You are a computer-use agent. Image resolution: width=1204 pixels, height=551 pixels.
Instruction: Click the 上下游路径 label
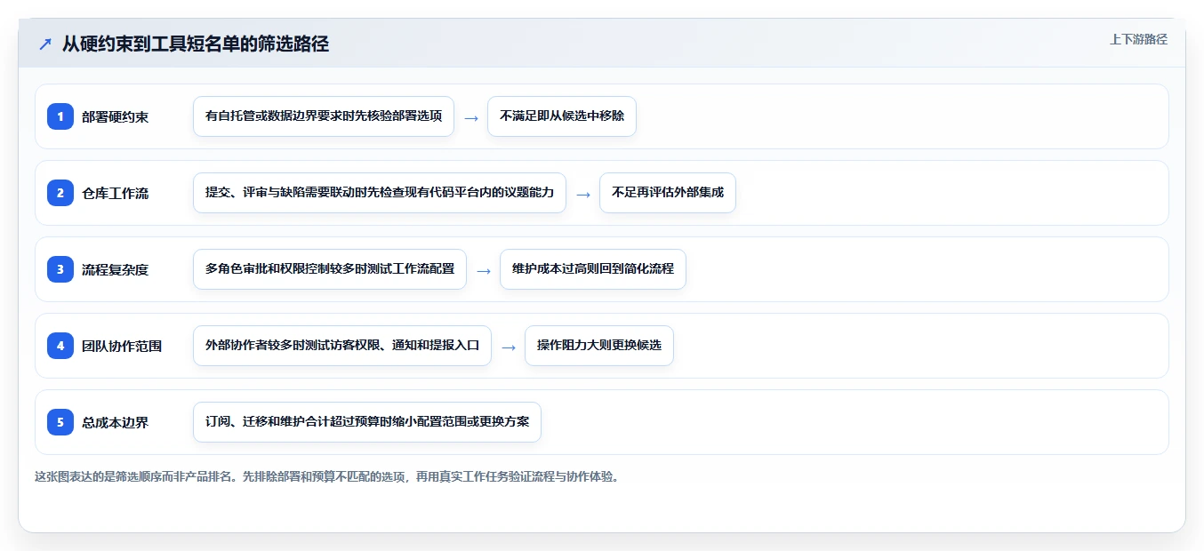(x=1138, y=39)
